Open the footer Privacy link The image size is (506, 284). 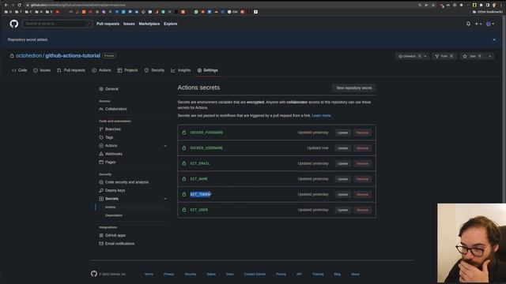click(x=168, y=275)
